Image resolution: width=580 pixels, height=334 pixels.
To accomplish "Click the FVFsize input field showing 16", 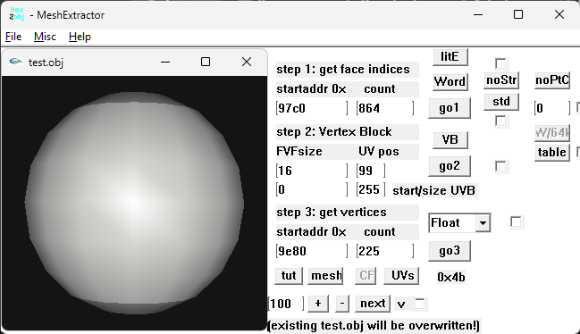I will 312,171.
